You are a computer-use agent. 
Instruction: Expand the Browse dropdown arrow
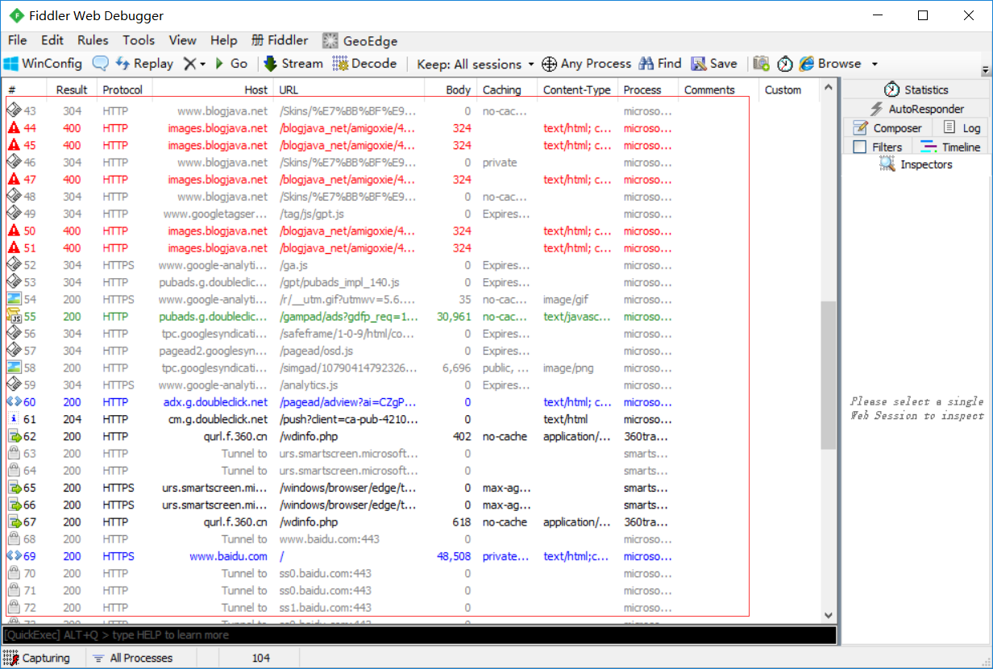(875, 64)
